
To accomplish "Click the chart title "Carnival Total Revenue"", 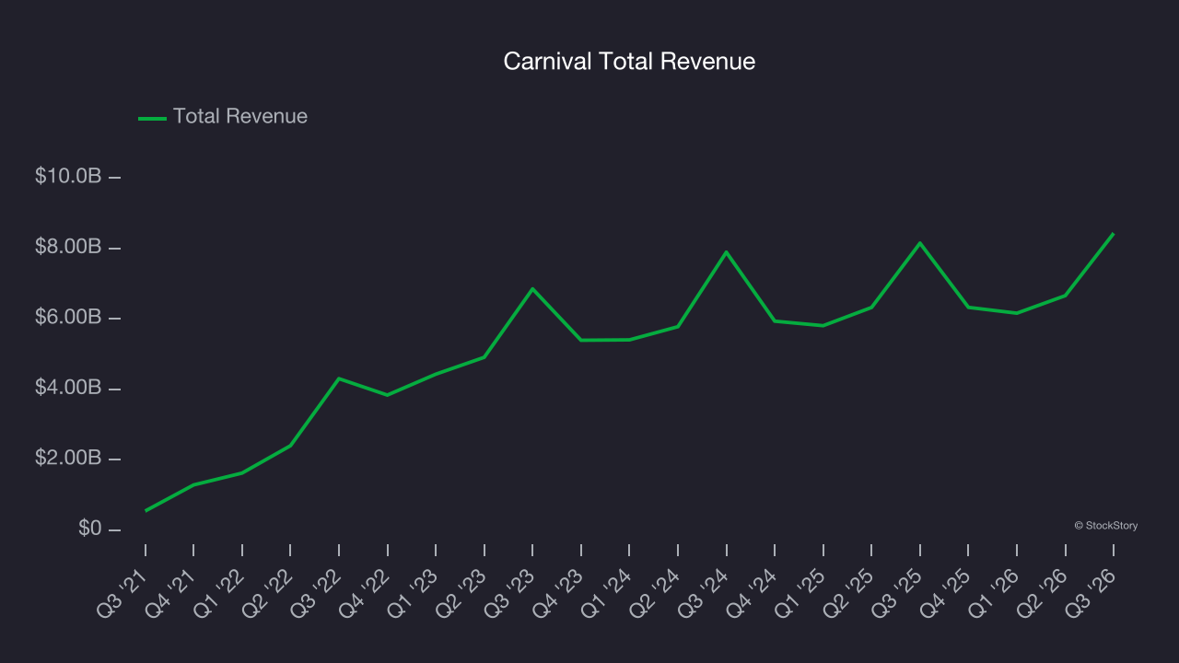I will click(629, 62).
